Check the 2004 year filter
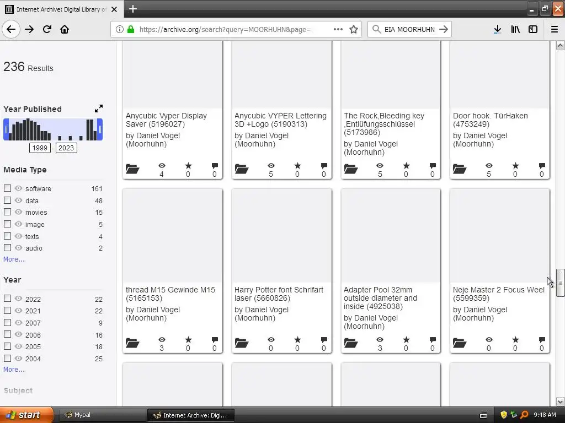The width and height of the screenshot is (565, 423). (x=7, y=358)
